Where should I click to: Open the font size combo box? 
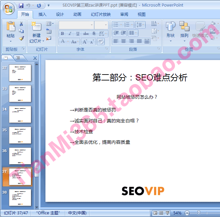[101, 25]
